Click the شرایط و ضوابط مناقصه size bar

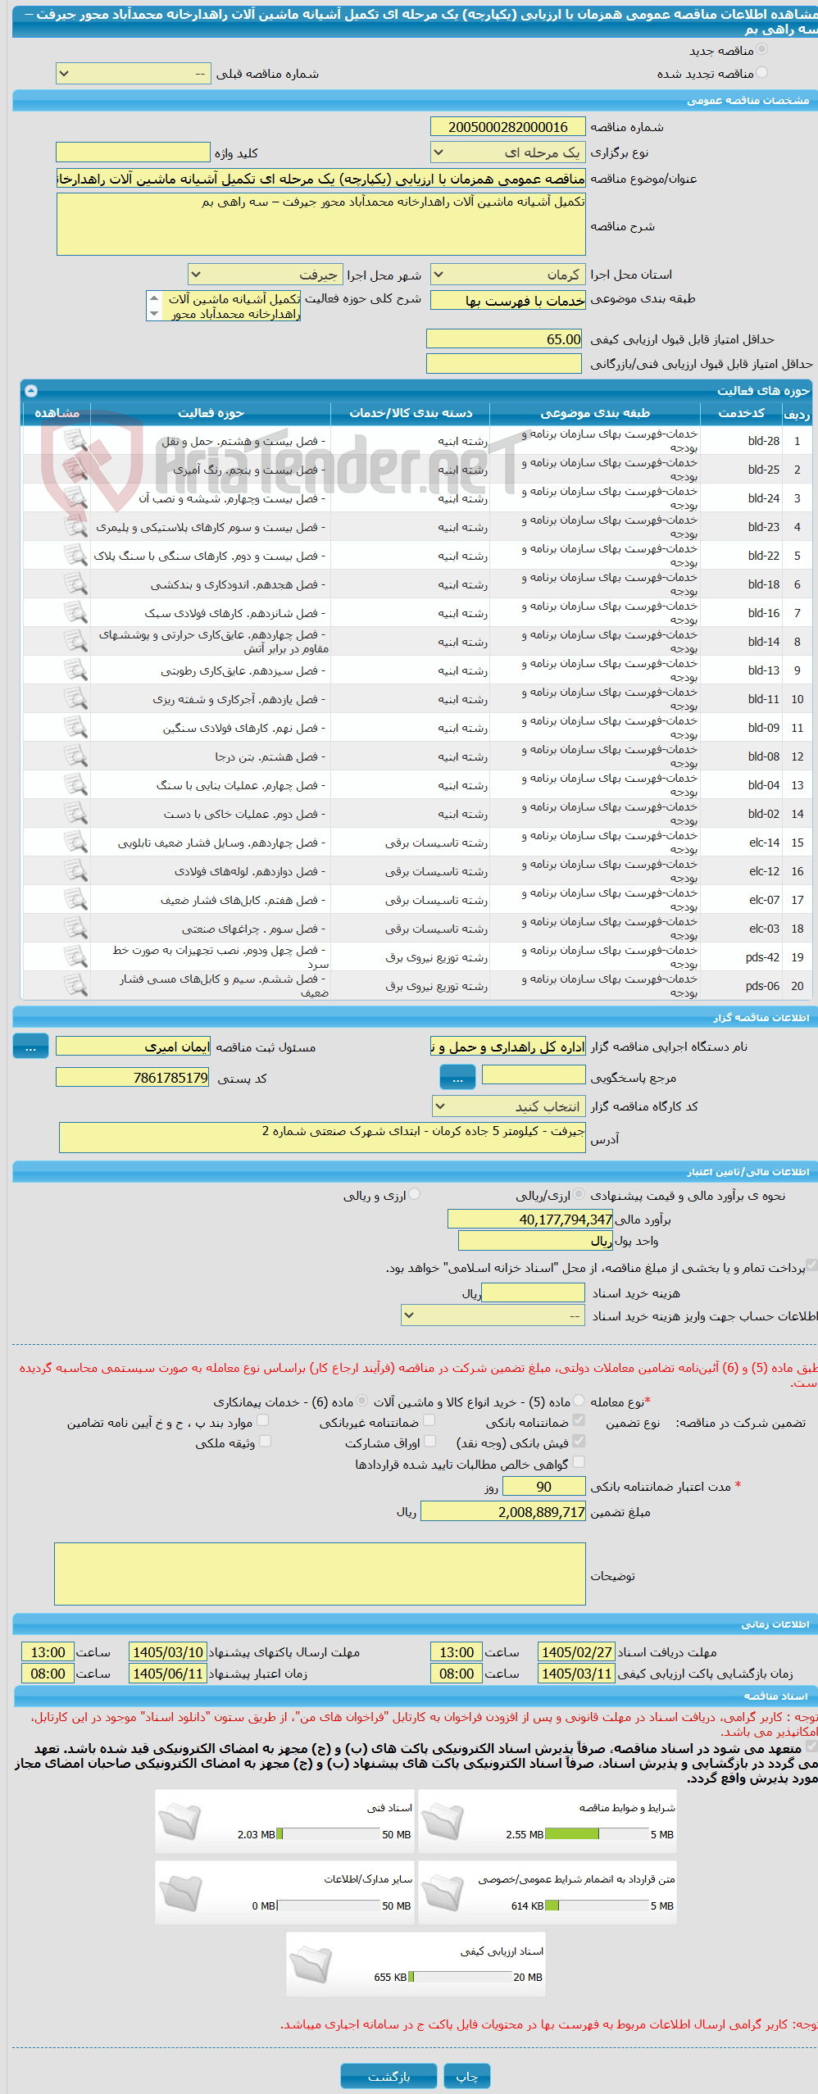tap(596, 1834)
